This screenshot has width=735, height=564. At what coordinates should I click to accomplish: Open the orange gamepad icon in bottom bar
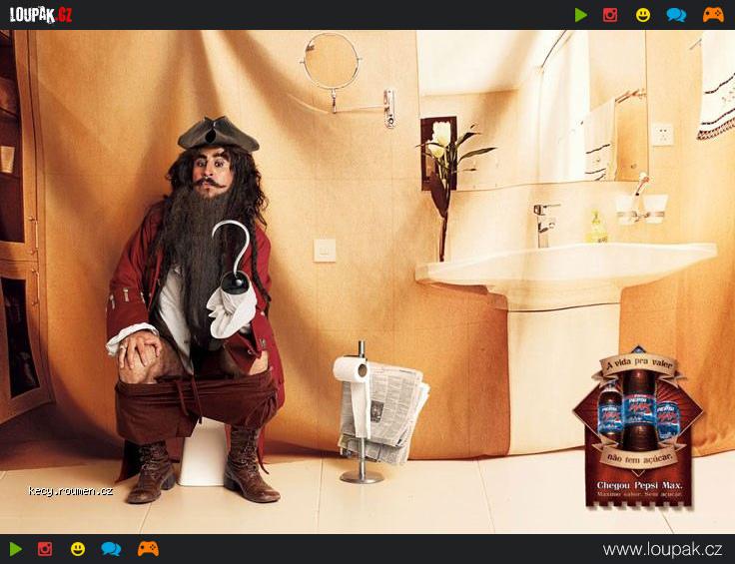click(x=148, y=549)
